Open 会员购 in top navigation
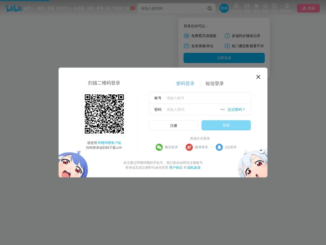The image size is (326, 245). point(79,8)
